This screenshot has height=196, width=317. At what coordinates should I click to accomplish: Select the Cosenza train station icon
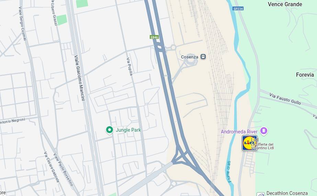pyautogui.click(x=203, y=57)
